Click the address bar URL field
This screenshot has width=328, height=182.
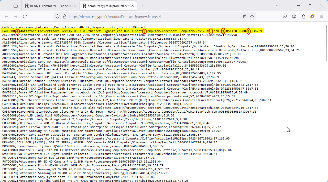[155, 17]
